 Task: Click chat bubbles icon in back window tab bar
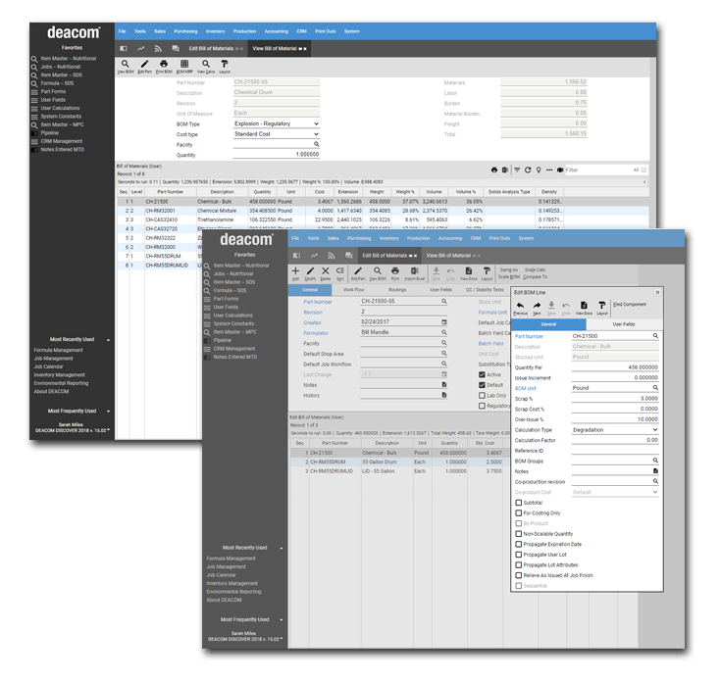(176, 49)
